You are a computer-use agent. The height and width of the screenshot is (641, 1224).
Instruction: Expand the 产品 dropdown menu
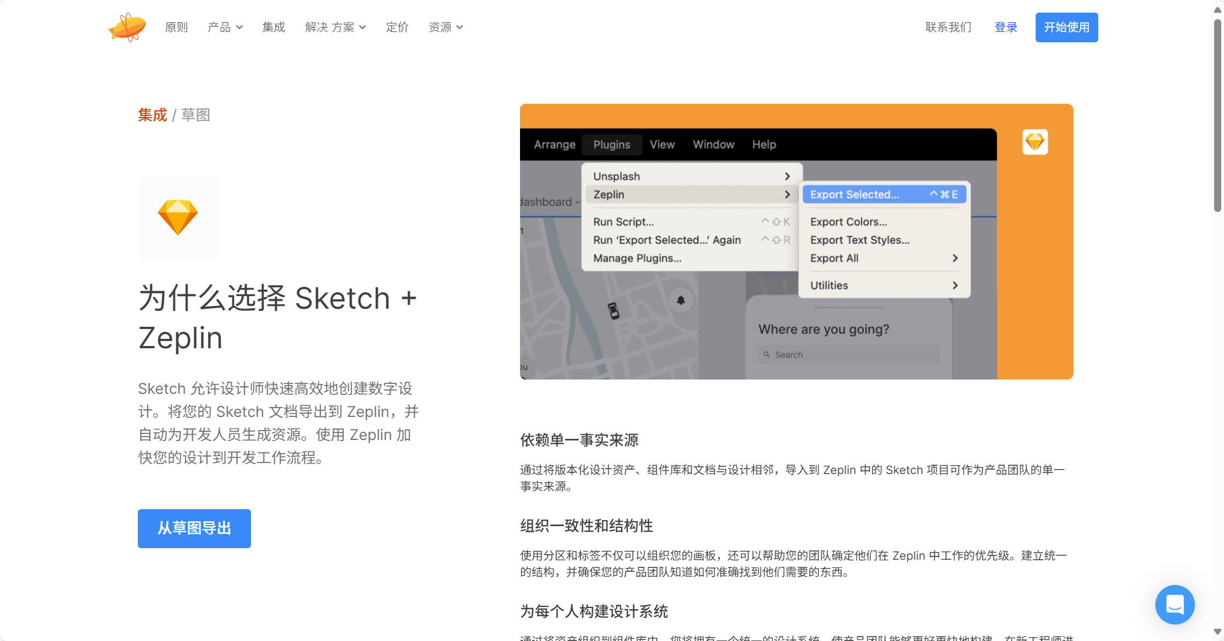pyautogui.click(x=225, y=27)
